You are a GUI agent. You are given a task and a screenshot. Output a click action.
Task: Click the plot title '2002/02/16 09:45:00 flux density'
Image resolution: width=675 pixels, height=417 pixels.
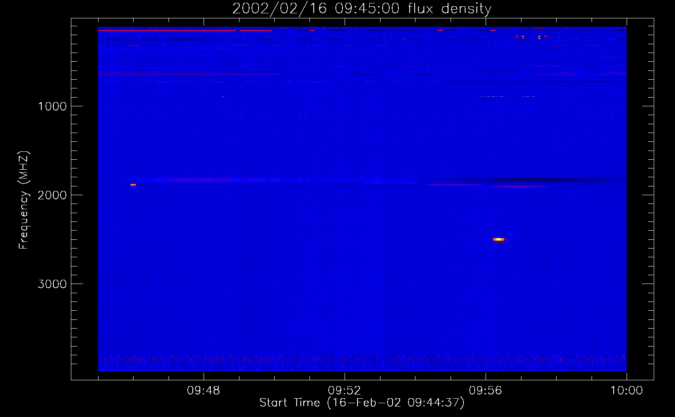click(x=362, y=8)
